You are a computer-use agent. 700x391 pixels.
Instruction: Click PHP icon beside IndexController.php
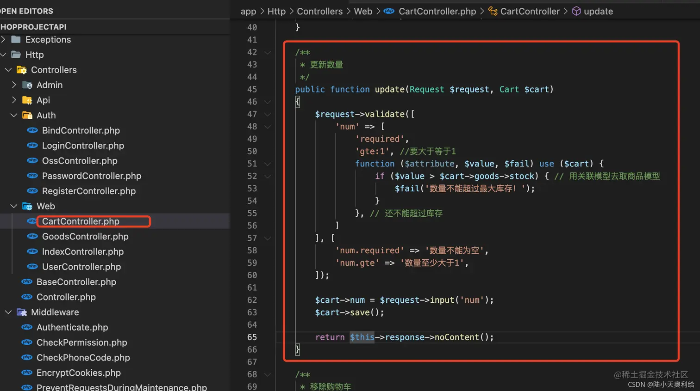[32, 251]
